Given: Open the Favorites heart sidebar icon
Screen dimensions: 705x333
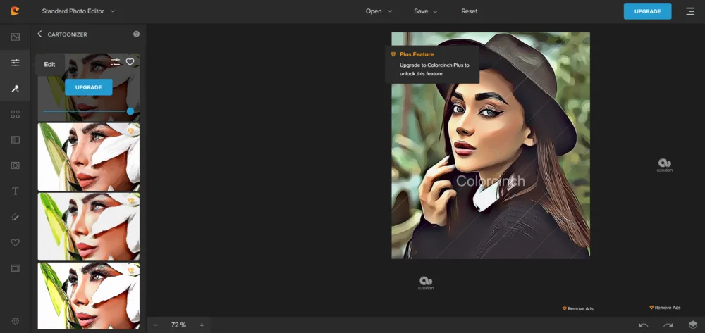Looking at the screenshot, I should pyautogui.click(x=16, y=242).
